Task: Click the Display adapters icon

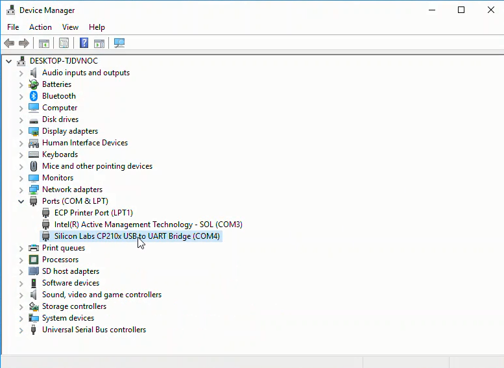Action: (x=34, y=131)
